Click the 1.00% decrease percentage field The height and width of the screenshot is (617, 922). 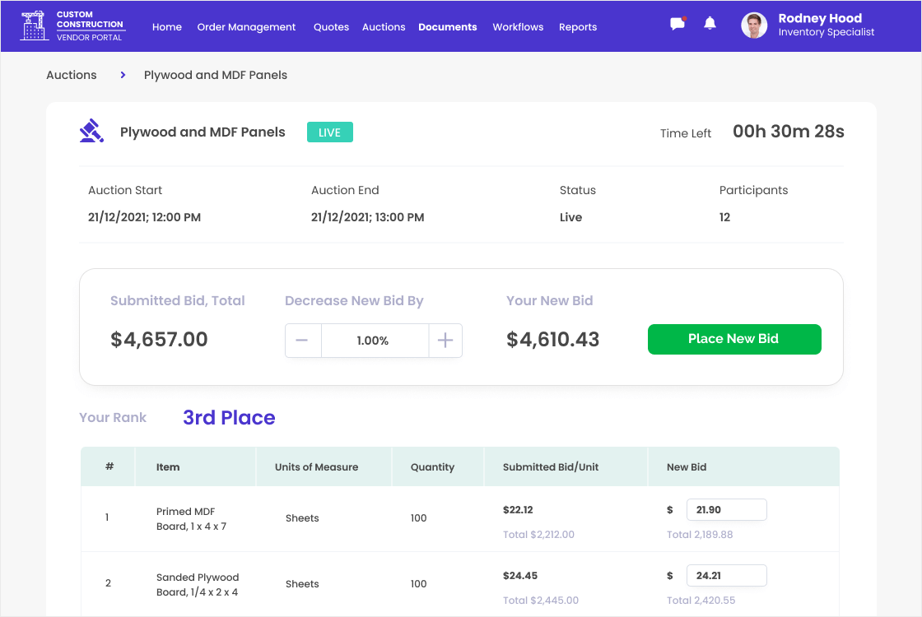pyautogui.click(x=374, y=341)
